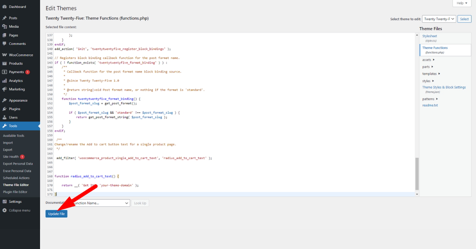Open Erase Personal Data submenu item
The height and width of the screenshot is (249, 476).
click(17, 171)
